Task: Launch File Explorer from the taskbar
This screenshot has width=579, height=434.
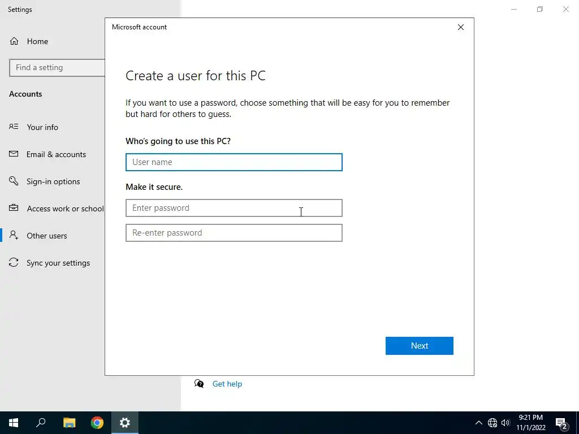Action: [x=69, y=423]
